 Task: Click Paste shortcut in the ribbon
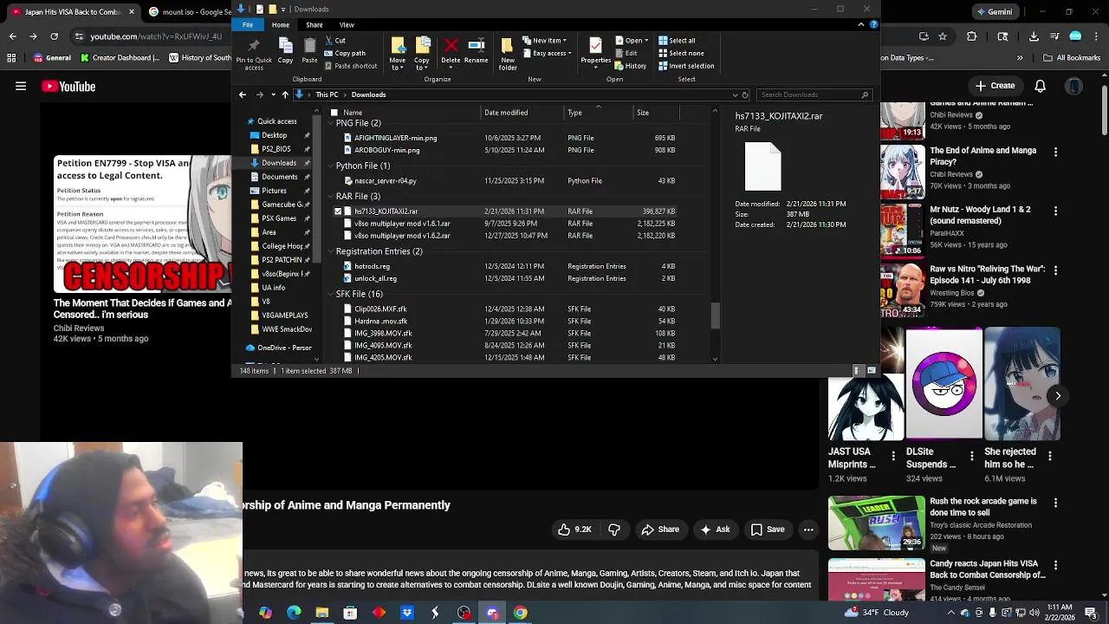point(350,66)
